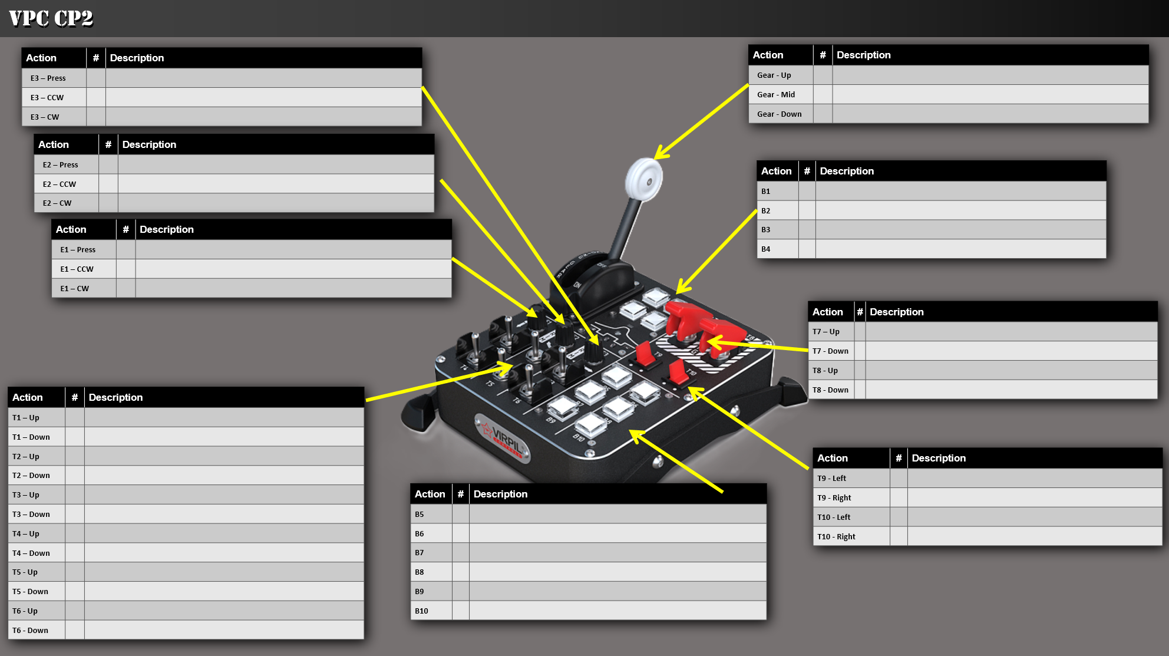
Task: Select the Gear - Up description field
Action: 990,75
